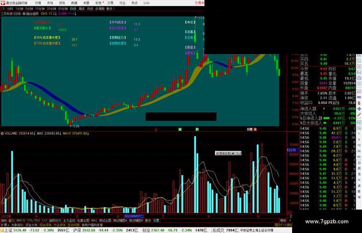Switch chart to 5分钟 period
Image resolution: width=362 pixels, height=233 pixels.
[29, 9]
